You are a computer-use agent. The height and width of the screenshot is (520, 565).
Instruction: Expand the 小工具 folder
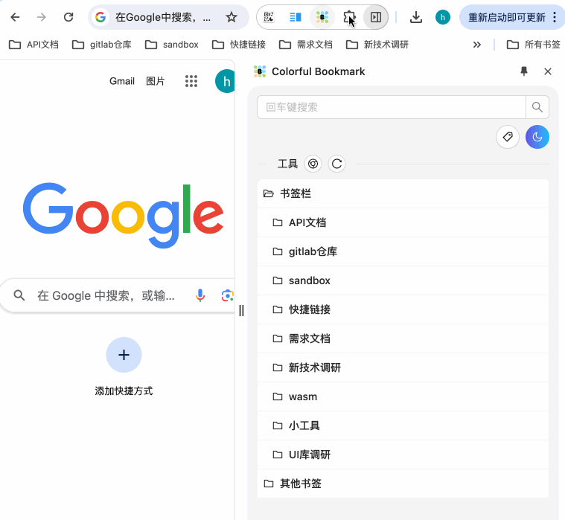pos(403,426)
